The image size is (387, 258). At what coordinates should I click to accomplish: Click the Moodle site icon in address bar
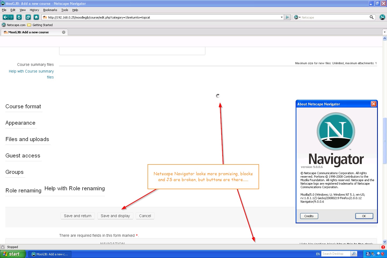[45, 17]
